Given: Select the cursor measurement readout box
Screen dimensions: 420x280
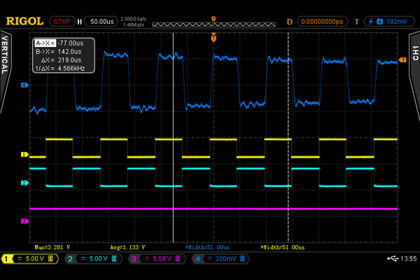Looking at the screenshot, I should [63, 56].
